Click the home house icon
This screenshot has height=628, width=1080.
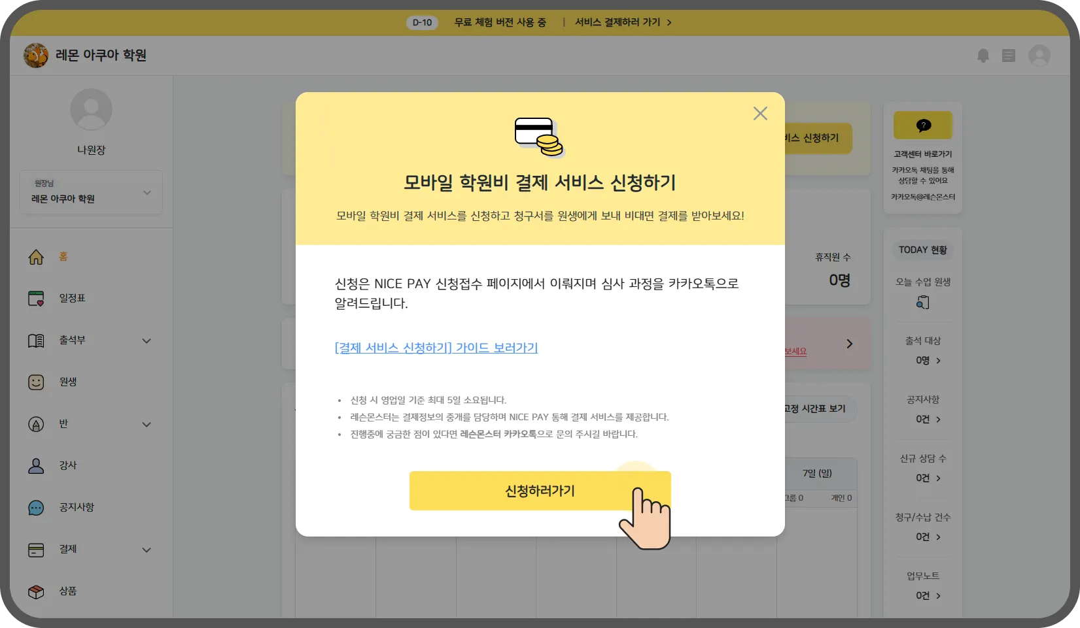36,257
